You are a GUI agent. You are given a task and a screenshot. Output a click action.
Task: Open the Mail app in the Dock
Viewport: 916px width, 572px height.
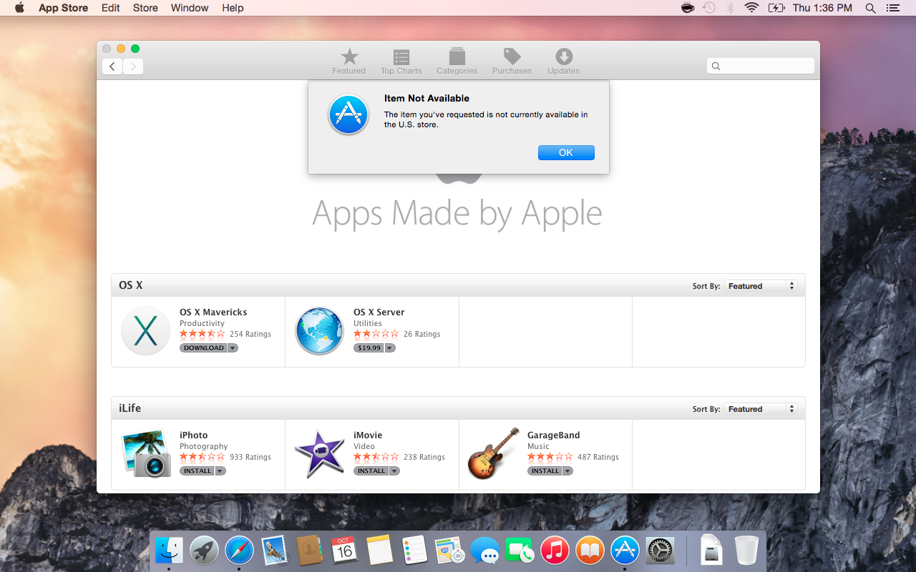pos(275,550)
